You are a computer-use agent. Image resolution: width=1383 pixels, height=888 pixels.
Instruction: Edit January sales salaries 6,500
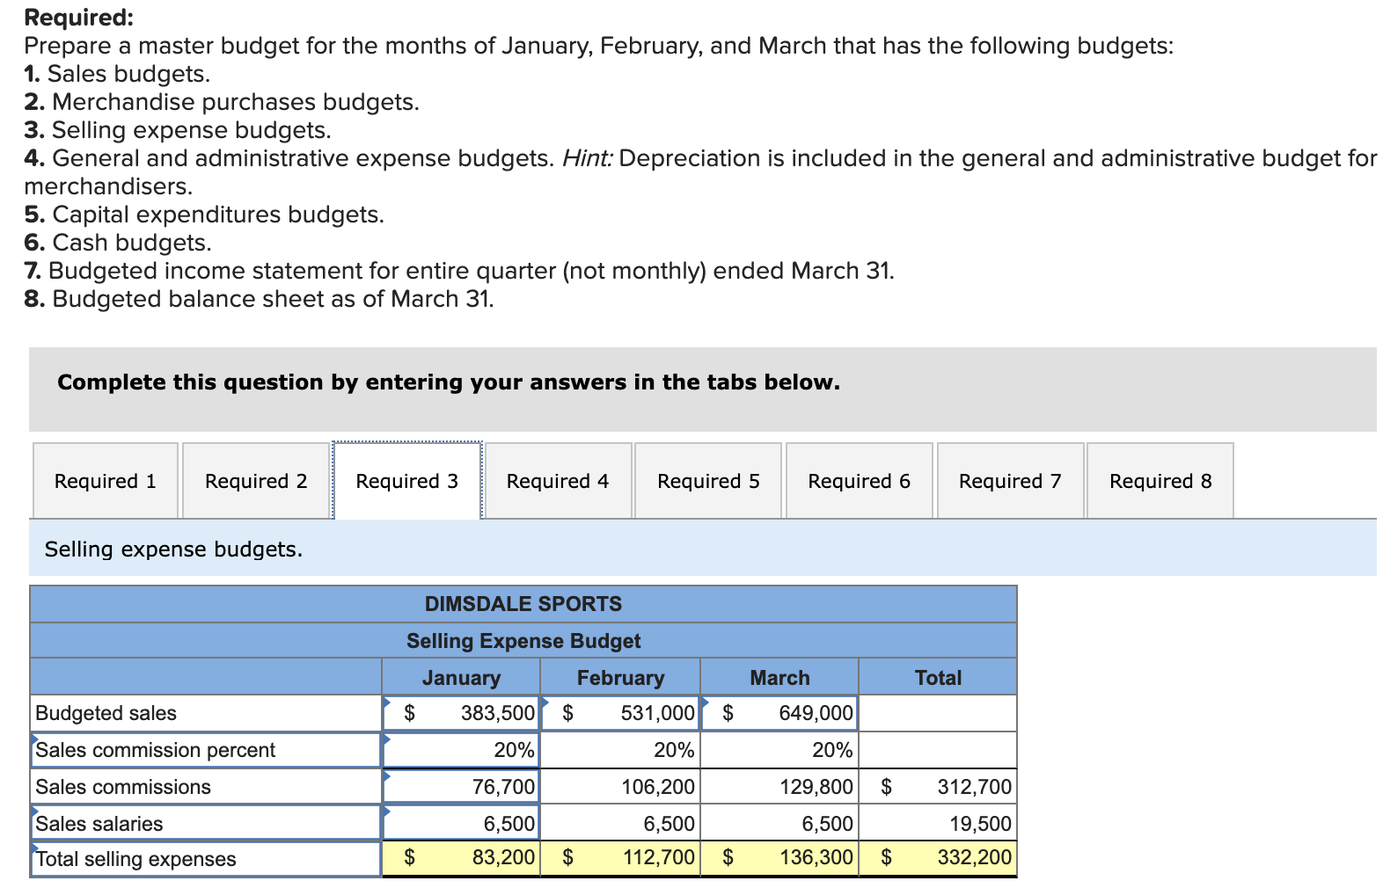click(x=461, y=824)
